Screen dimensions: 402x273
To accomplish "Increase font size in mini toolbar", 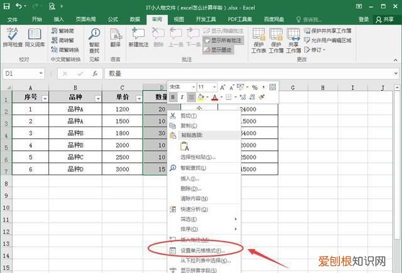I will click(x=222, y=88).
